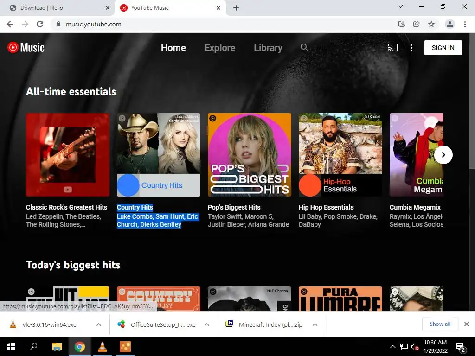Click the Cumbia Megamix title link
The image size is (475, 356).
click(x=415, y=207)
